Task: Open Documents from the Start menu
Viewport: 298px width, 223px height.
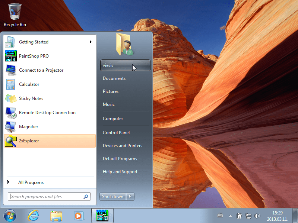Action: coord(114,78)
